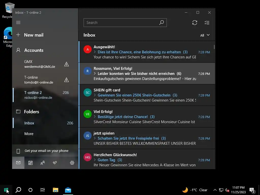
Task: Open People contacts icon
Action: point(43,163)
